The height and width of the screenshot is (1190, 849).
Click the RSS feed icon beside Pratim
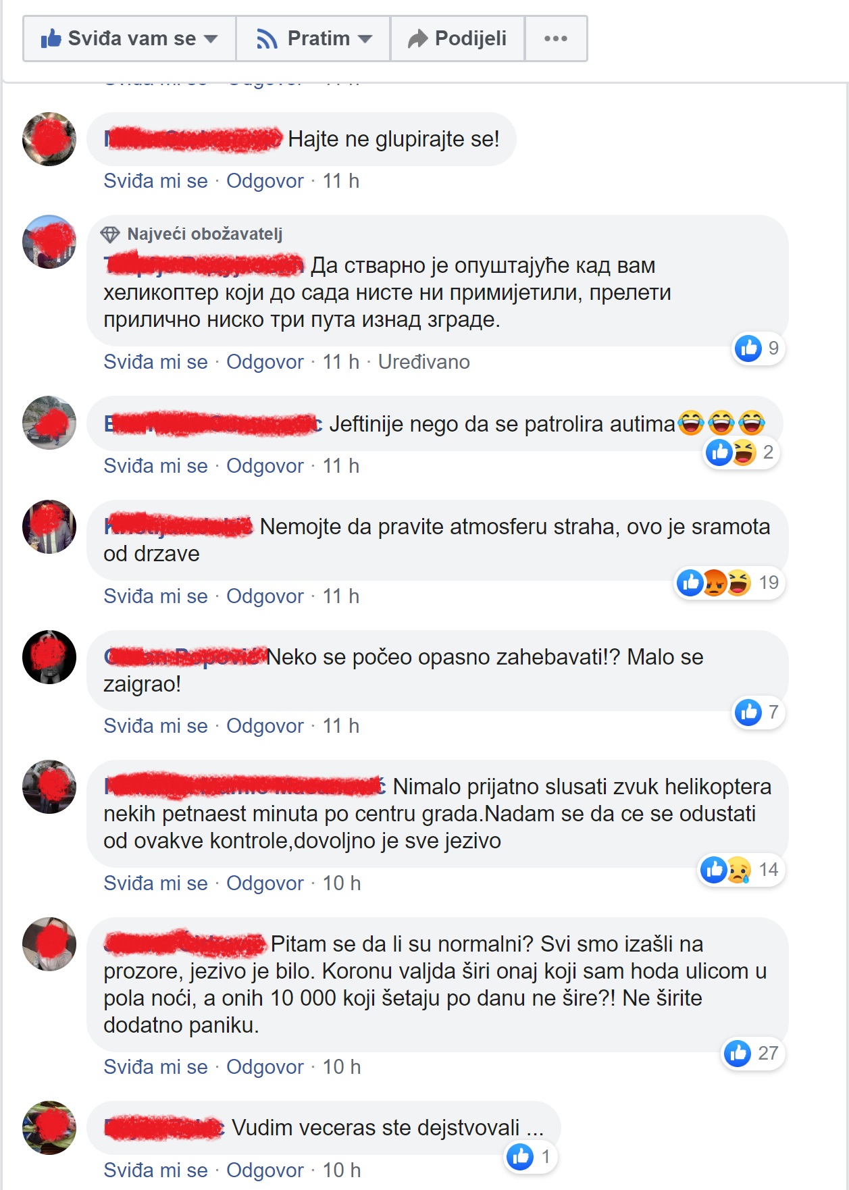coord(267,39)
